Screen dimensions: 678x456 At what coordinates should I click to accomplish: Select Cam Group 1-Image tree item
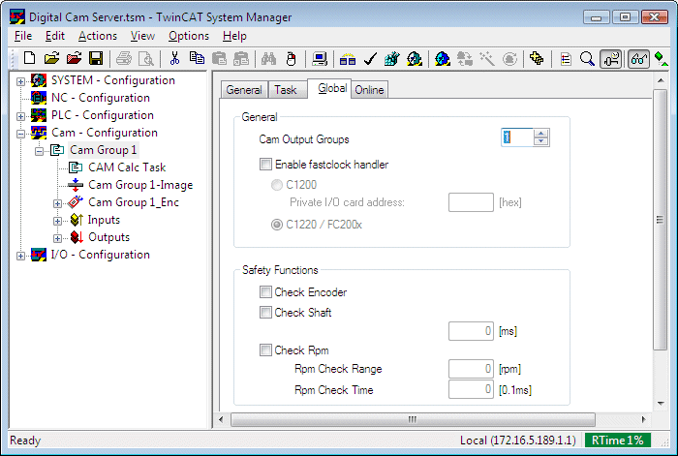tap(140, 185)
